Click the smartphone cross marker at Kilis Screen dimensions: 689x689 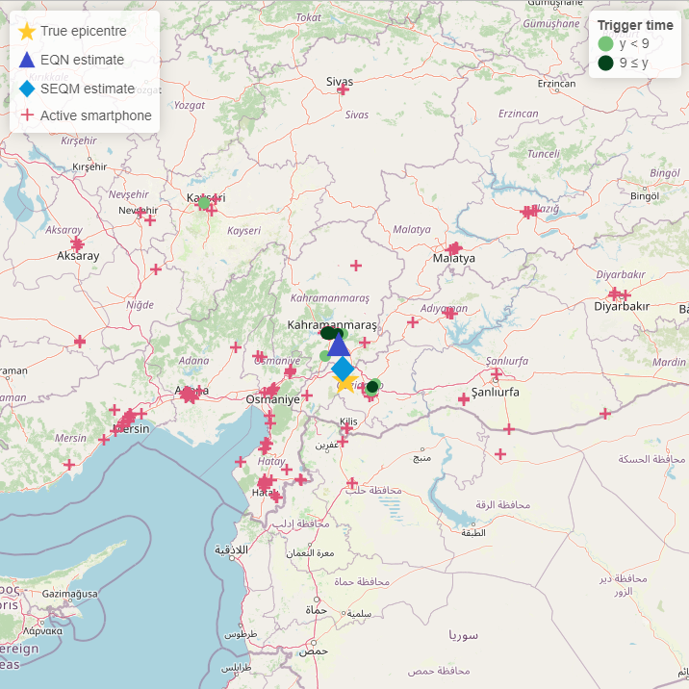point(346,428)
